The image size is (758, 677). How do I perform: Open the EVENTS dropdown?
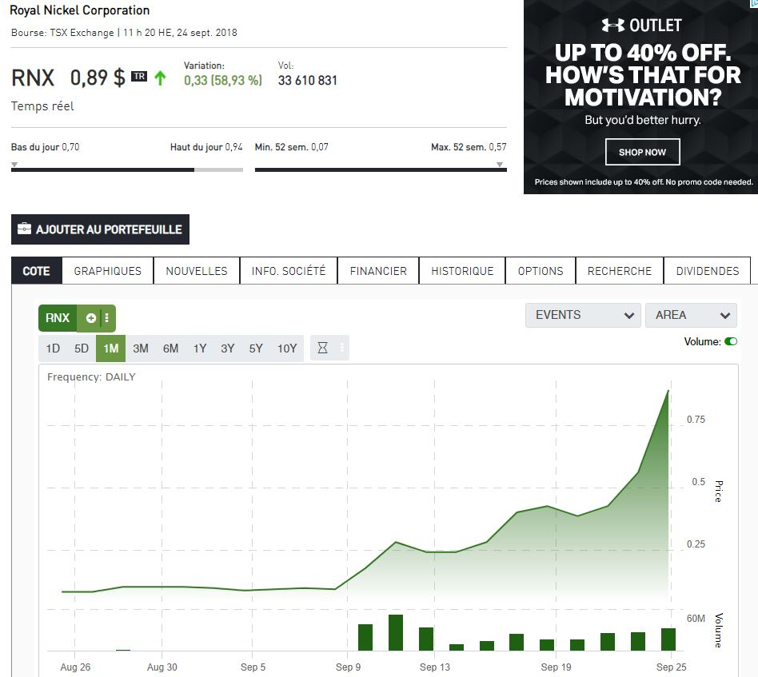pyautogui.click(x=583, y=315)
